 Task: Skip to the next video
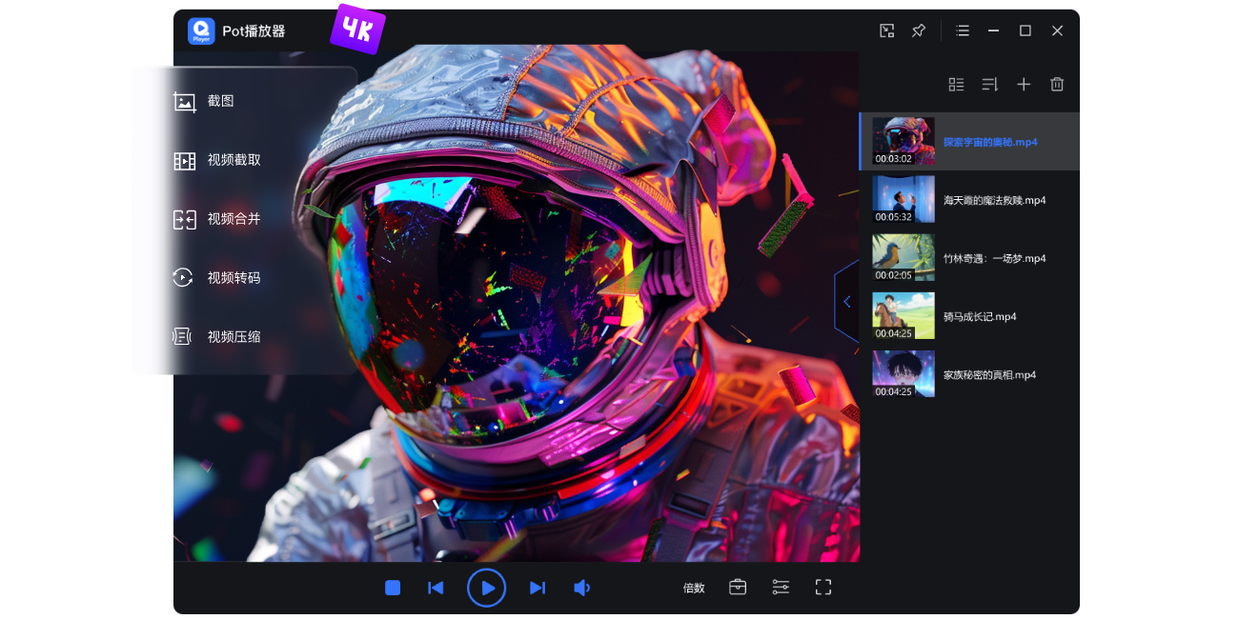(538, 588)
